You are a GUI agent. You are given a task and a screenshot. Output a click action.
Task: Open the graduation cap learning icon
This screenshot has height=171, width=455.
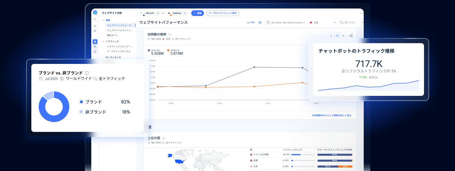[x=260, y=22]
